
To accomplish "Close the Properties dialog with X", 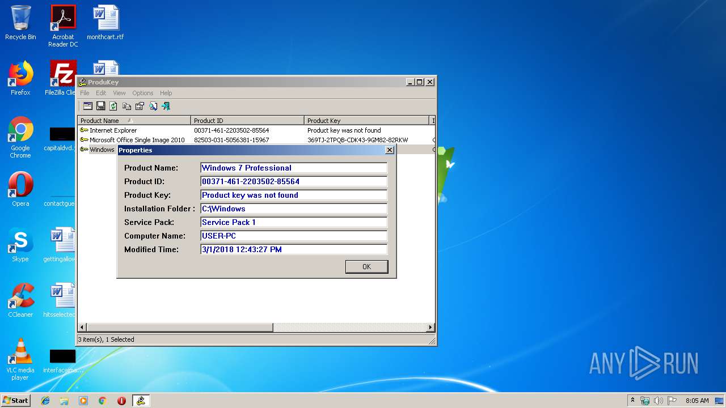I will [389, 150].
